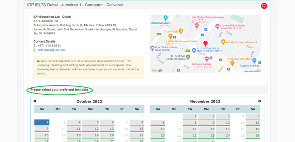Viewport: 295px width, 142px height.
Task: Select November 12 test date
Action: 253,123
